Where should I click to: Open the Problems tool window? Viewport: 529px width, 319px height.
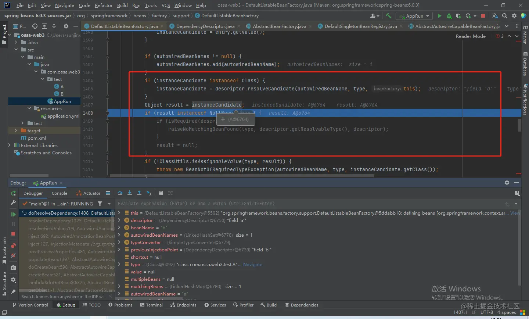click(x=120, y=305)
